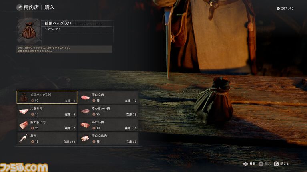The image size is (307, 172).
Task: Click the 精肉店 shop title
Action: click(x=31, y=8)
